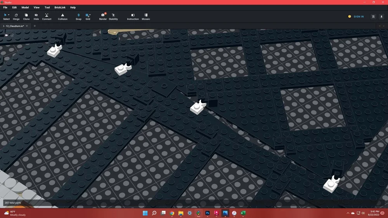The image size is (388, 218).
Task: Click the OneDrive cloud tray icon
Action: (x=353, y=213)
